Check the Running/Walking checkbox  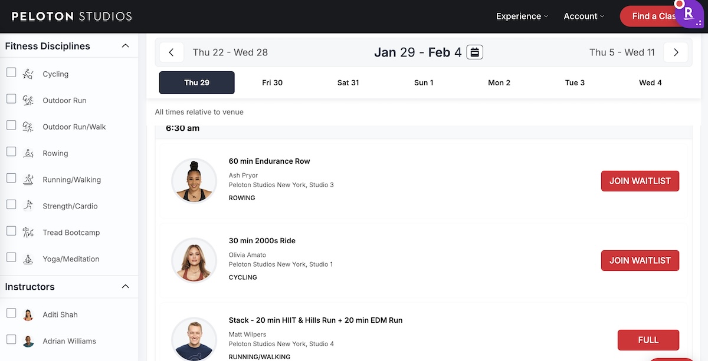[11, 178]
